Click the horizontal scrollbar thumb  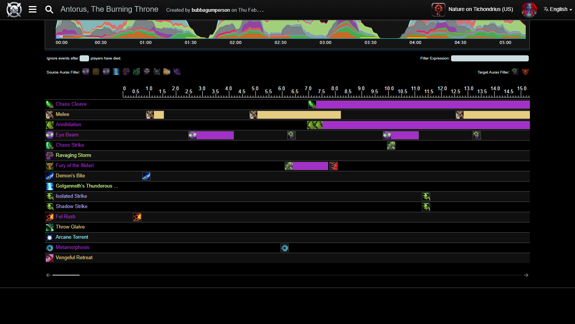tap(66, 275)
